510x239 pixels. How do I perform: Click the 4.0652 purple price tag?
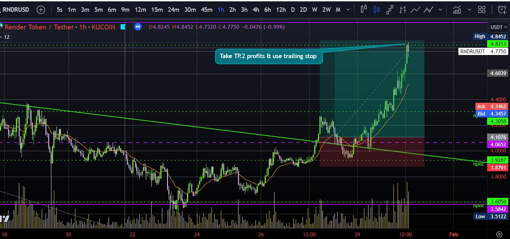pyautogui.click(x=498, y=144)
